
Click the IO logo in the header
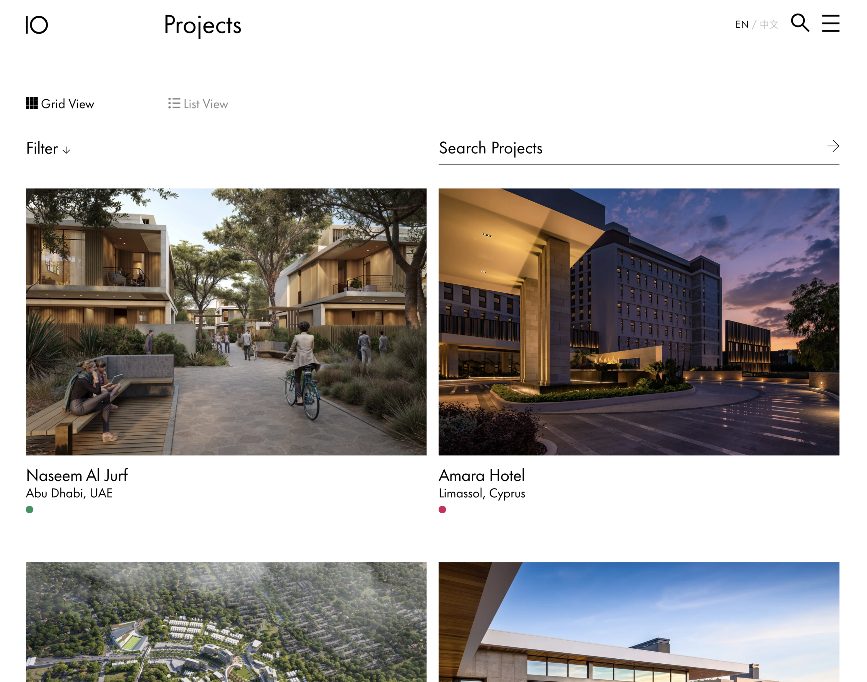click(x=37, y=25)
